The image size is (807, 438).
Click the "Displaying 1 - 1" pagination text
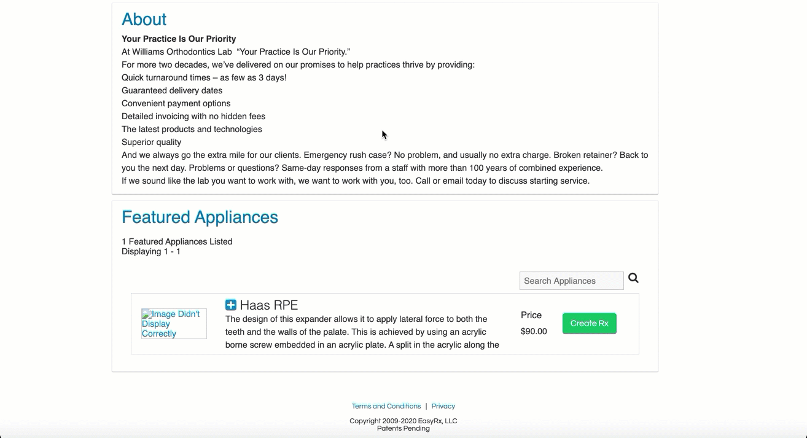(x=151, y=251)
